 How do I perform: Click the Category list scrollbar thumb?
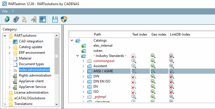click(x=57, y=56)
